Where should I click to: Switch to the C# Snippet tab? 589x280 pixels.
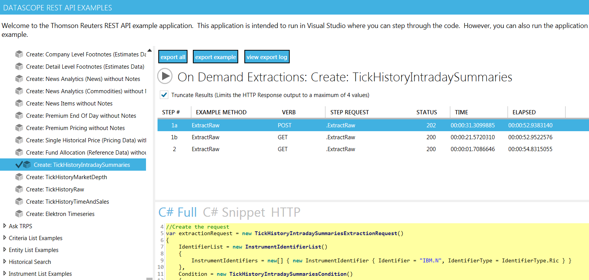tap(234, 212)
